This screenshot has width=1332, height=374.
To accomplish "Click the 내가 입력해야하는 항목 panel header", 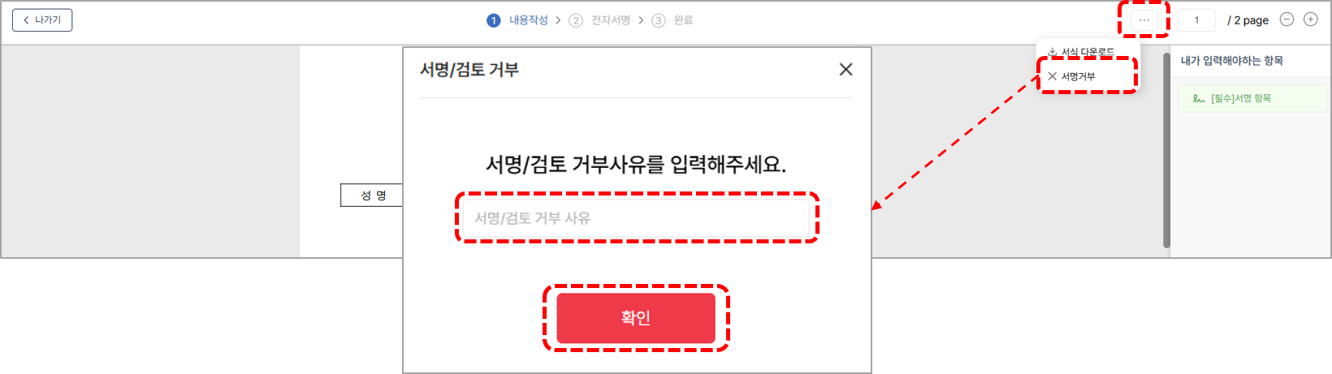I will coord(1232,61).
